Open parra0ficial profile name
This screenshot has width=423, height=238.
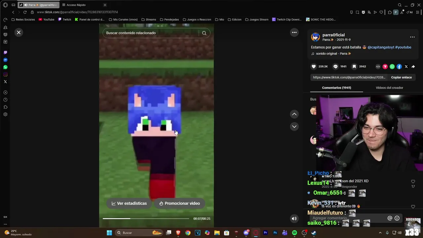point(333,35)
